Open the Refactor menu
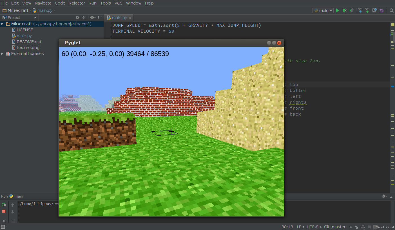Screen dimensions: 395x230 point(77,3)
